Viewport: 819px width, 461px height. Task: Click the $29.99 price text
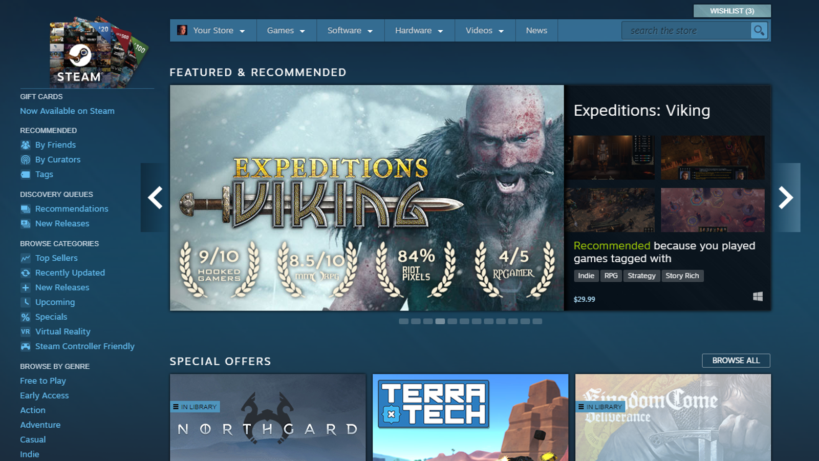(x=585, y=300)
